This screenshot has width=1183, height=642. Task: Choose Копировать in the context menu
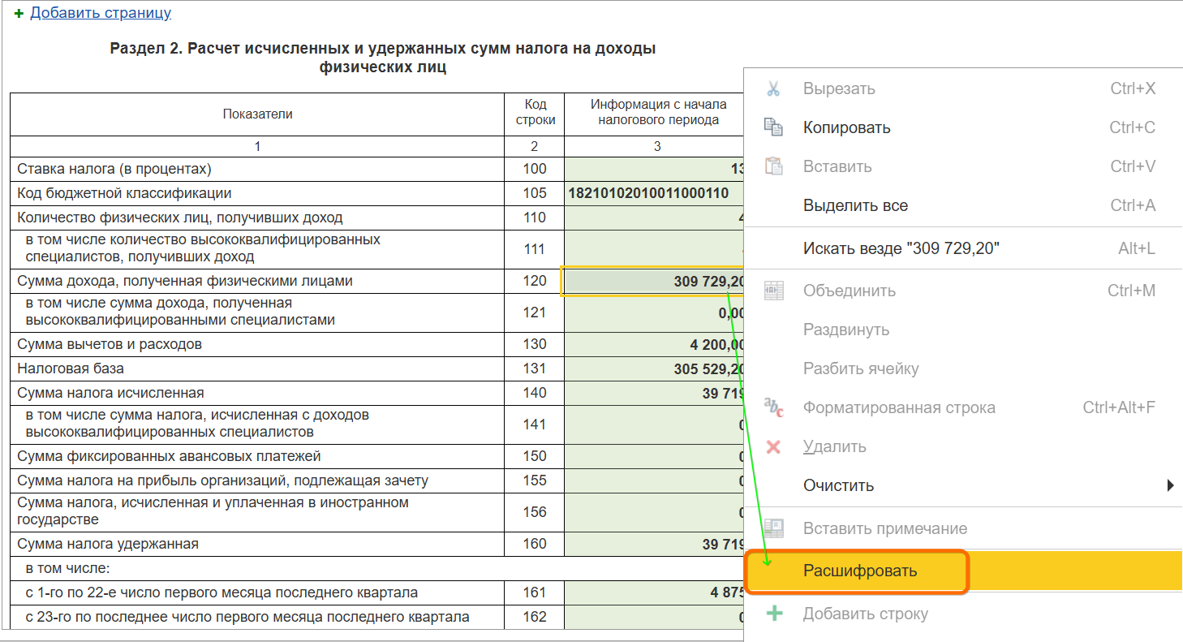(x=963, y=127)
